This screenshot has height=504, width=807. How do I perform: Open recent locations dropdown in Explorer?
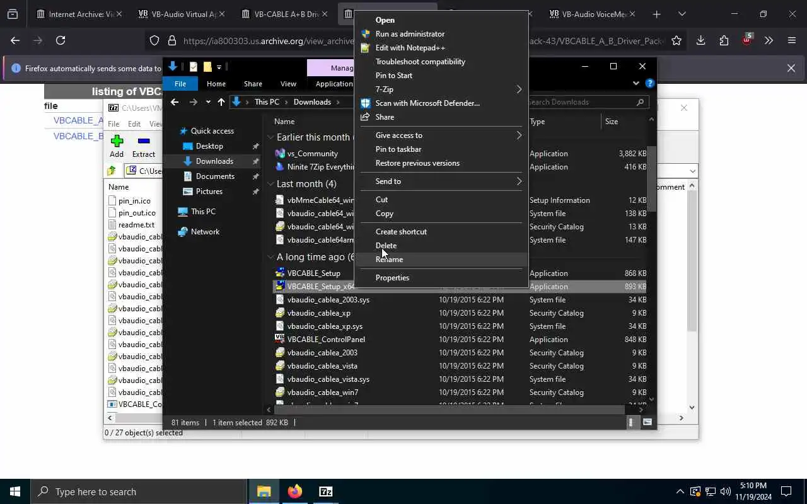click(x=208, y=102)
